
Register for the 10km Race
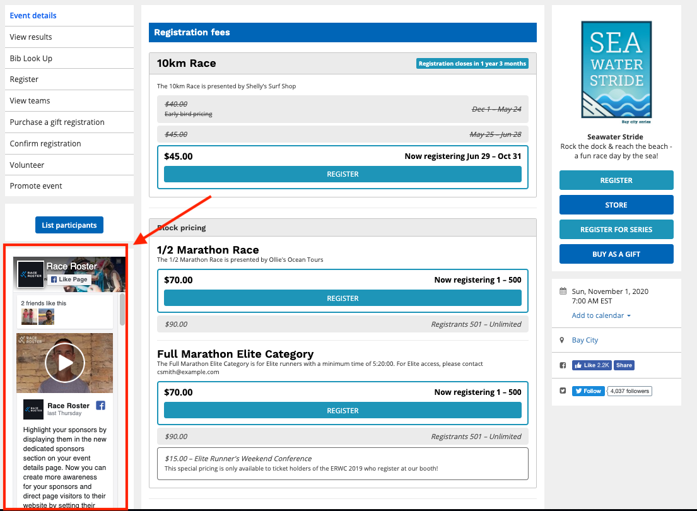343,174
